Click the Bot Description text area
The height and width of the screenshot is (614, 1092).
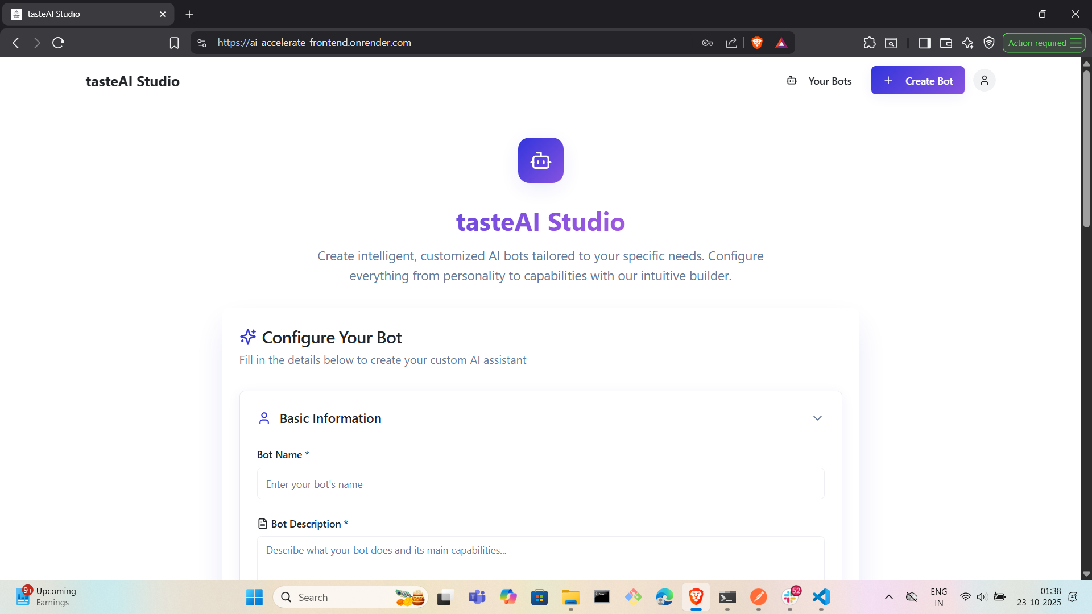(x=540, y=557)
